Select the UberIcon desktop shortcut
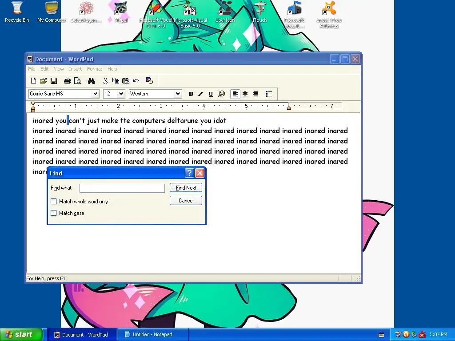455x341 pixels. tap(225, 12)
